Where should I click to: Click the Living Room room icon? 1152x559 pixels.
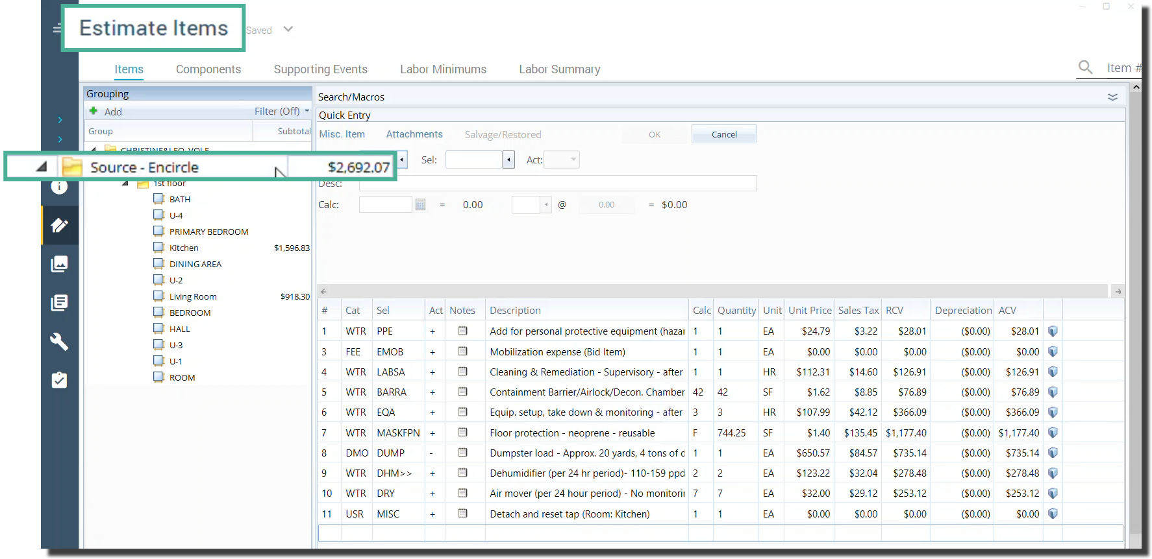(x=158, y=296)
